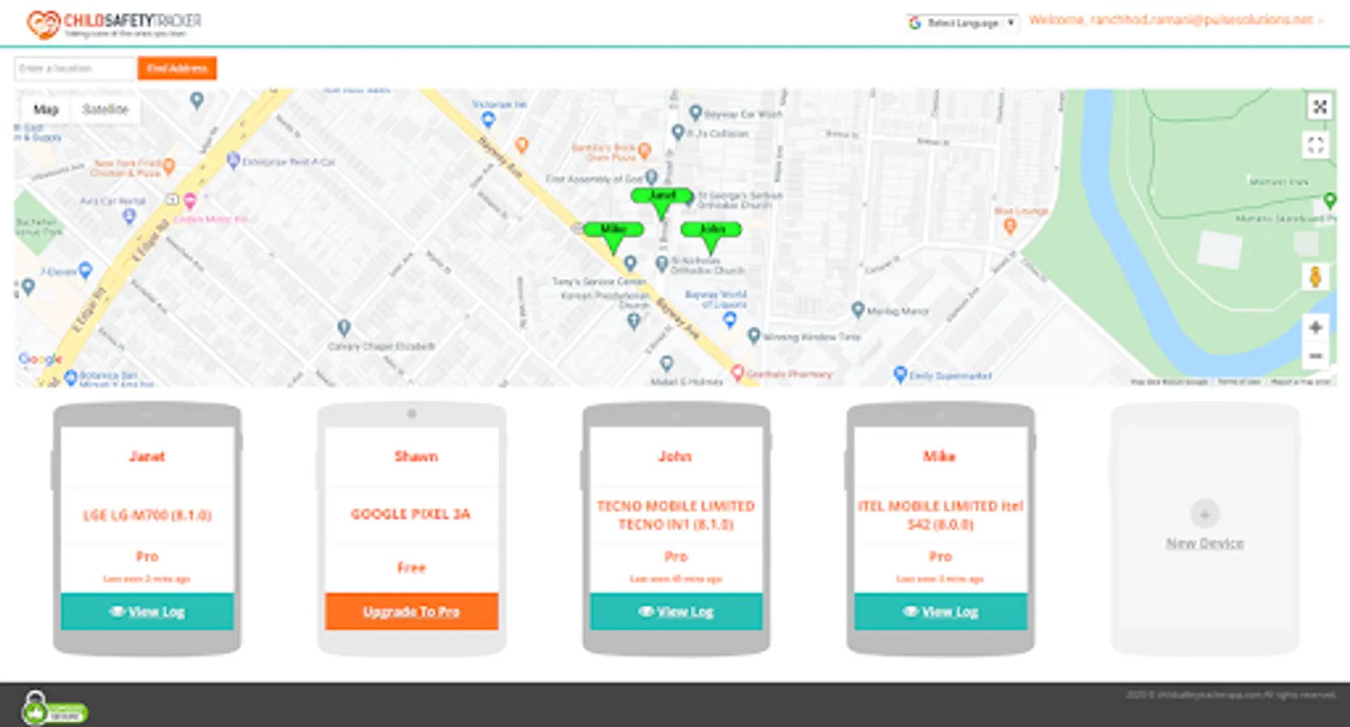Open the map Terms of Use link
Viewport: 1350px width, 727px height.
tap(1239, 381)
